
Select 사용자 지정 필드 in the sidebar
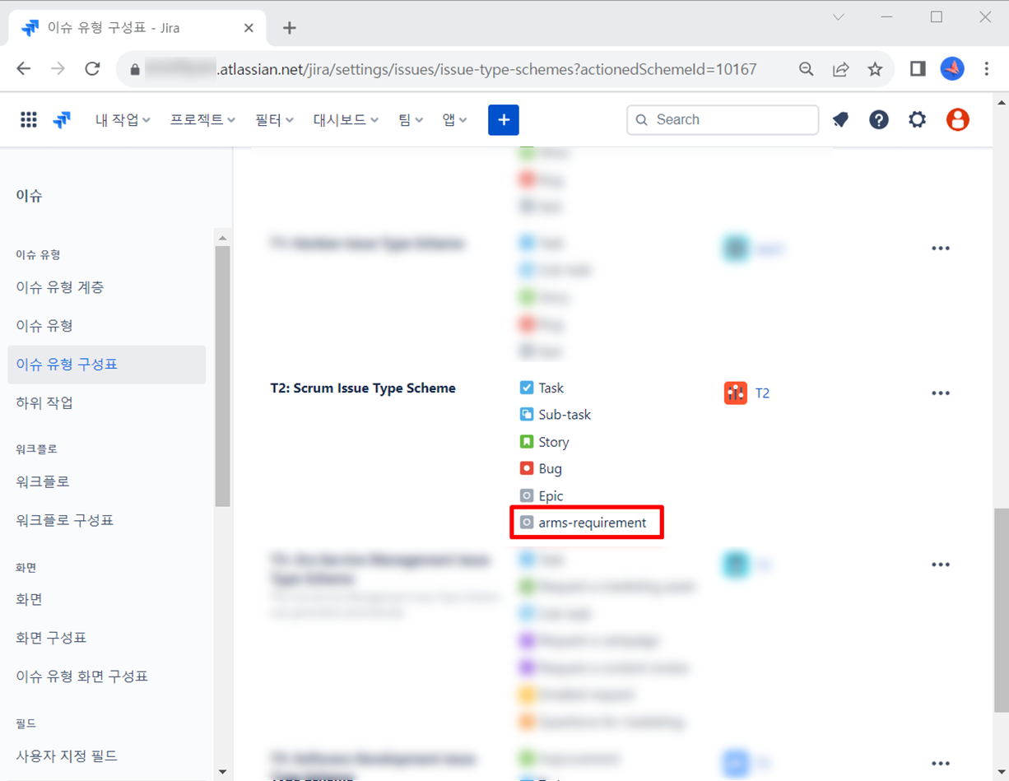point(67,755)
